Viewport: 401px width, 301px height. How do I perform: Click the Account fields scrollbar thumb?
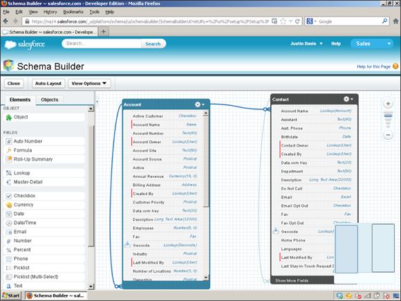point(206,161)
